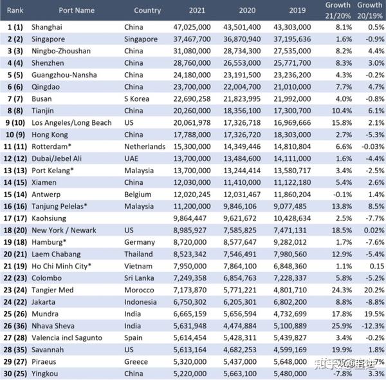Select Kaohsiung's 2019 value 10,428,634

(292, 218)
